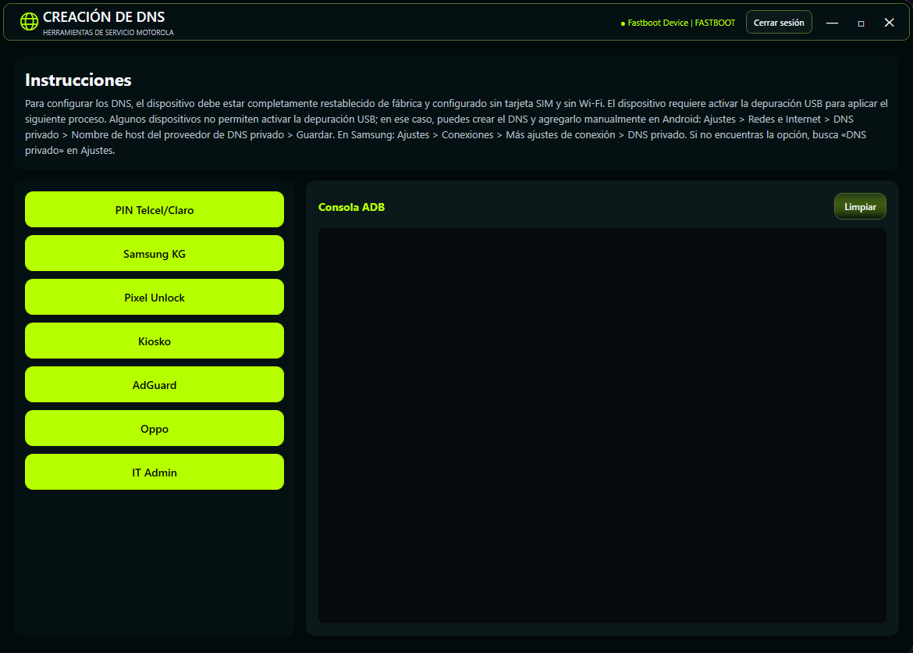
Task: Select the PIN Telcel/Claro DNS option
Action: [155, 209]
